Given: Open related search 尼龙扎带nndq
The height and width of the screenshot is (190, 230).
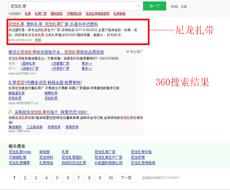Looking at the screenshot, I should pos(20,152).
